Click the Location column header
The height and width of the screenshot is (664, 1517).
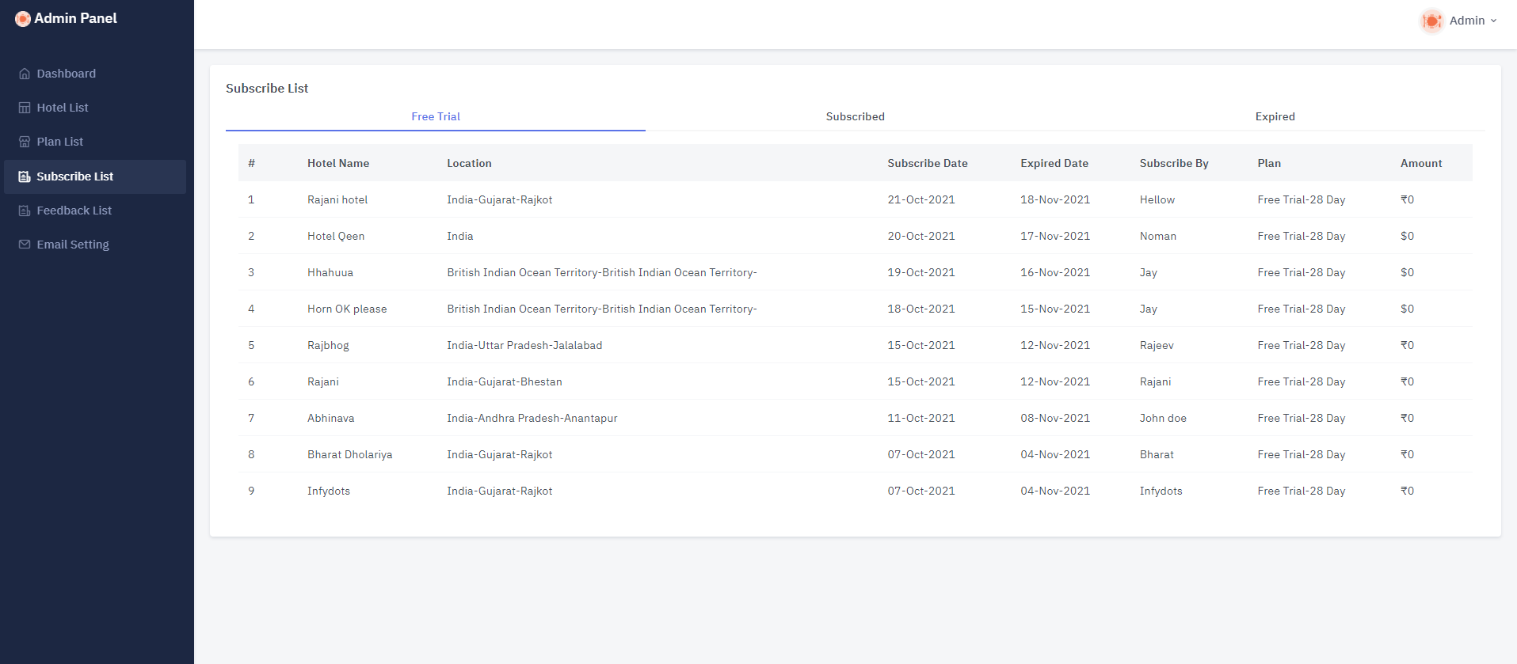click(469, 163)
